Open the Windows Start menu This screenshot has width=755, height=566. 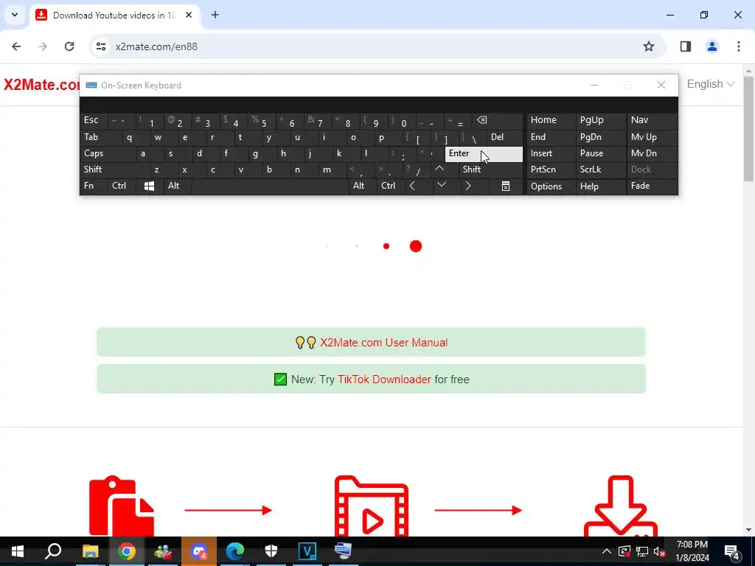pos(18,551)
